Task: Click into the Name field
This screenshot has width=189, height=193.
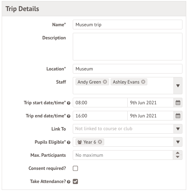Action: coord(128,25)
